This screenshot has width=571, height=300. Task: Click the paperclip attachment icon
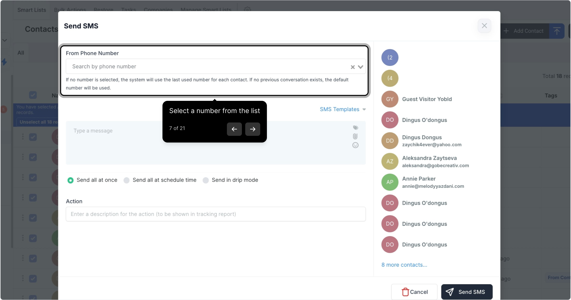355,136
